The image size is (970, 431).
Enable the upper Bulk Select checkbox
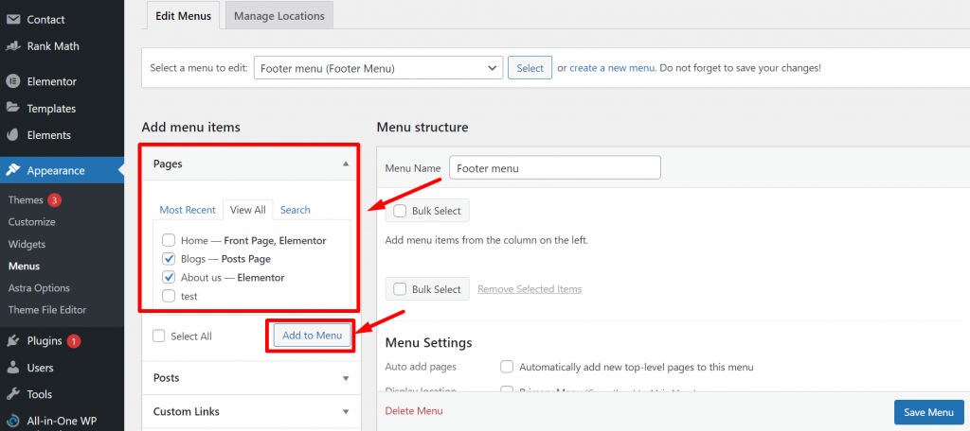tap(401, 211)
